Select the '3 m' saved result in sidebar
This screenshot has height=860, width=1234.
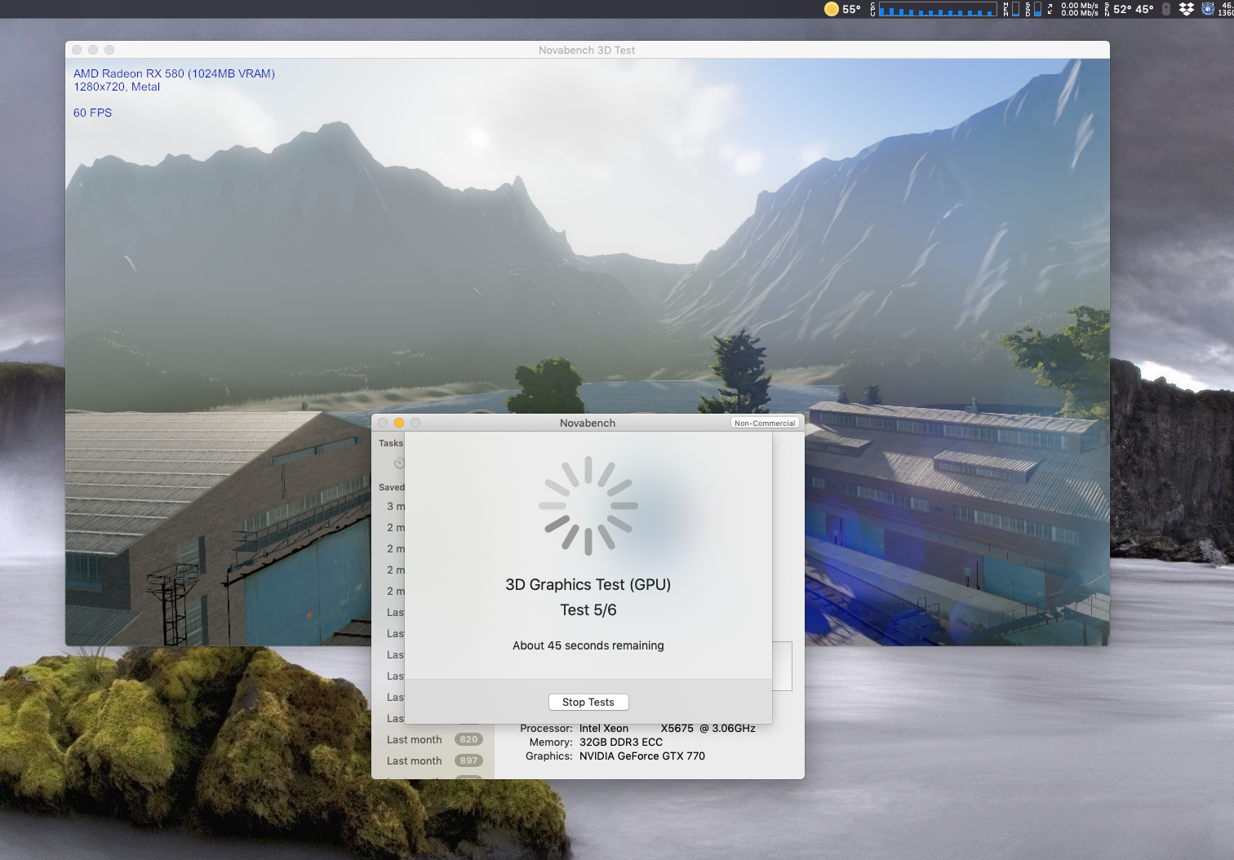(x=396, y=506)
